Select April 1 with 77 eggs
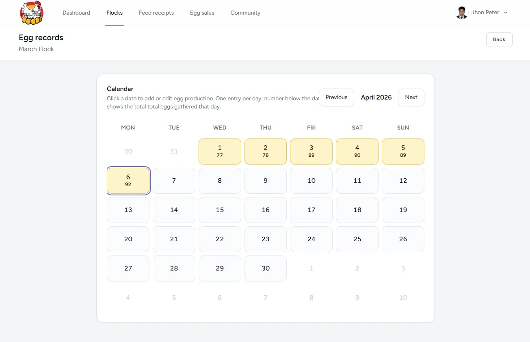Viewport: 530px width, 342px height. tap(220, 152)
